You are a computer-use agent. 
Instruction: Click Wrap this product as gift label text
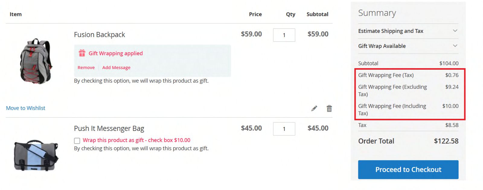click(x=136, y=140)
